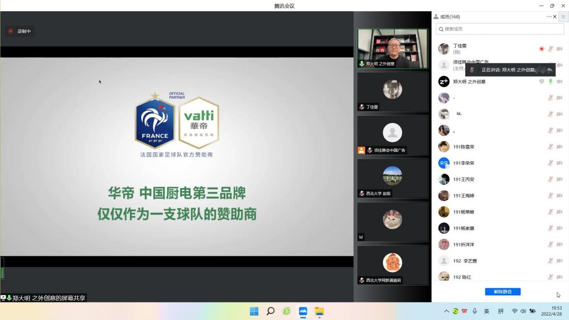Select member 191杨家灏 in the list
This screenshot has width=569, height=320.
(x=500, y=228)
